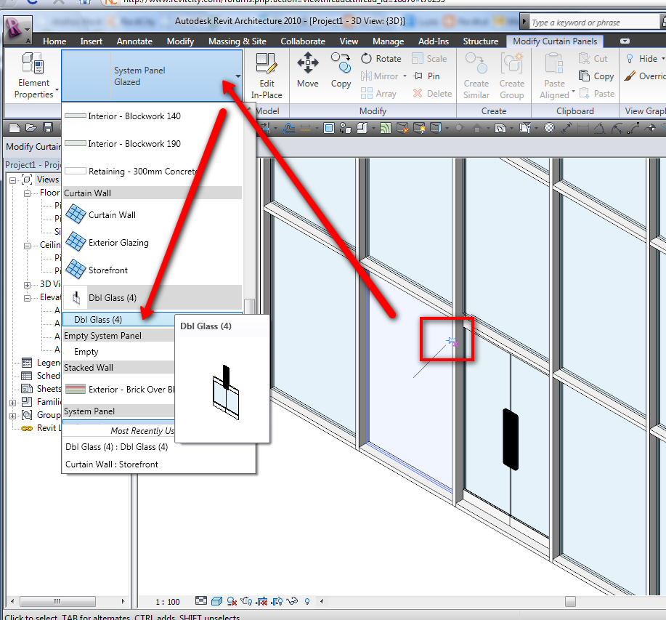Screen dimensions: 666x620
Task: Click the Scale tool
Action: (x=429, y=59)
